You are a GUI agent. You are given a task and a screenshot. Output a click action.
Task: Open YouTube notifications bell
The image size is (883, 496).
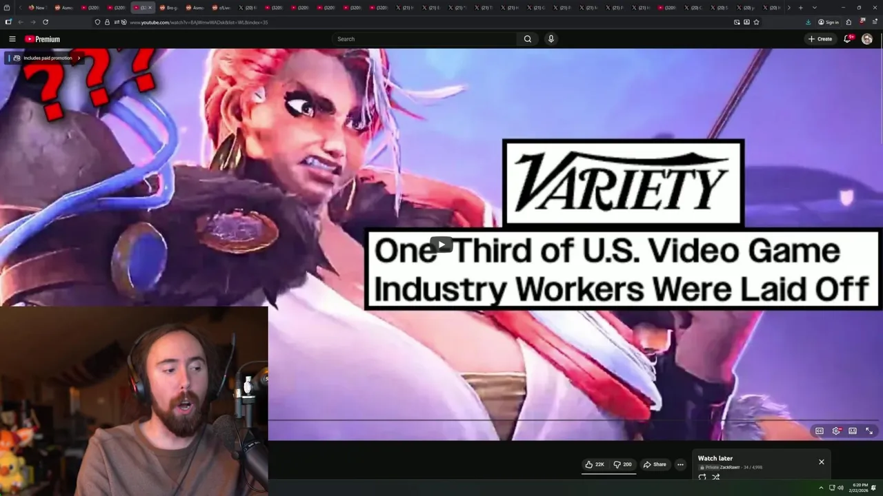(848, 39)
